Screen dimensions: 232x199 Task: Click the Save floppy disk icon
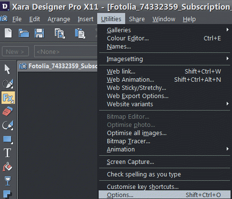(39, 33)
